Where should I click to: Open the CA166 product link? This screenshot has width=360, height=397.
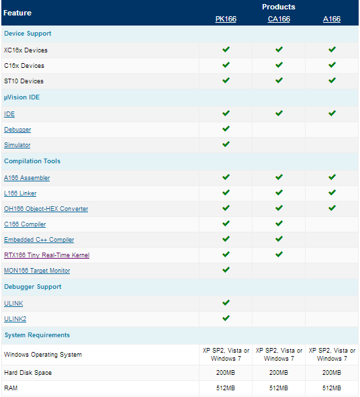pyautogui.click(x=279, y=19)
